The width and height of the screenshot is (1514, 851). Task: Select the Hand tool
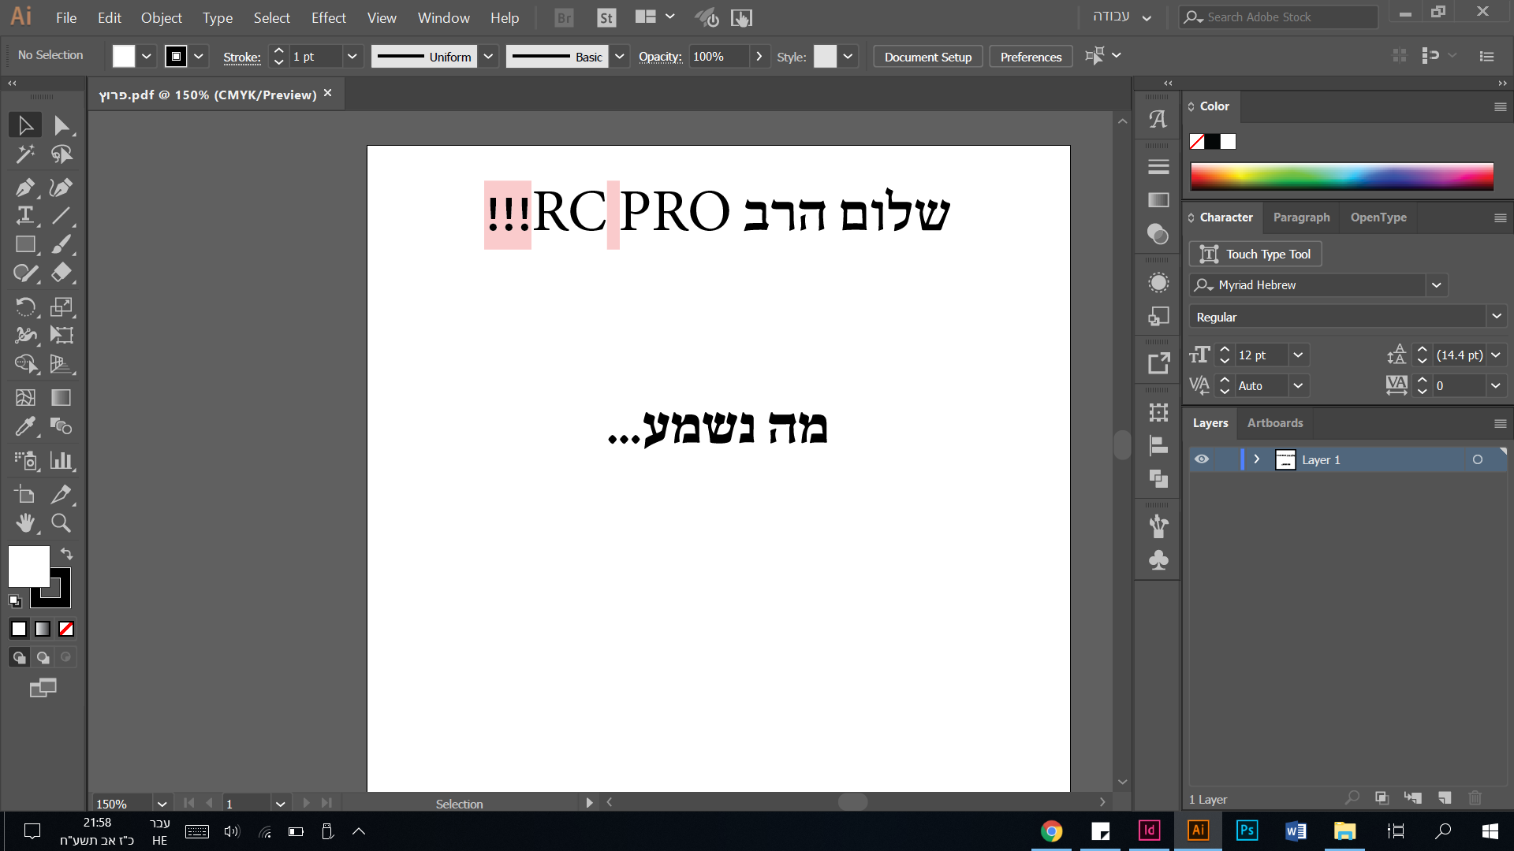click(25, 523)
